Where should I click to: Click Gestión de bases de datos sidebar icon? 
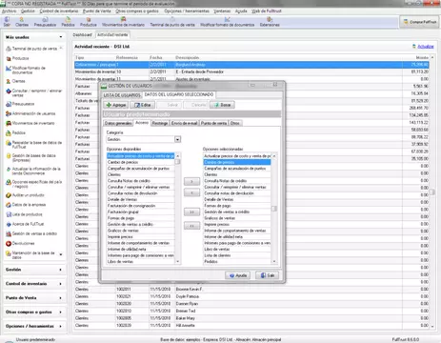pos(9,156)
